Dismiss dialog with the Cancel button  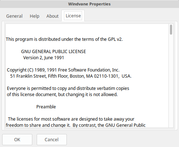pyautogui.click(x=52, y=139)
